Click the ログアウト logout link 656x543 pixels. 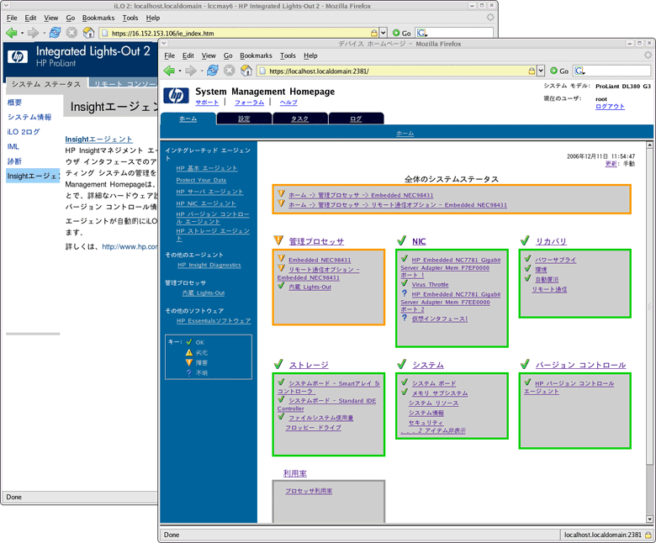(x=610, y=107)
